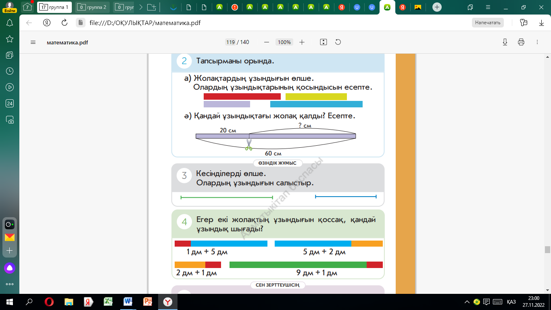Open the browser tab manager button
The image size is (551, 310).
470,7
